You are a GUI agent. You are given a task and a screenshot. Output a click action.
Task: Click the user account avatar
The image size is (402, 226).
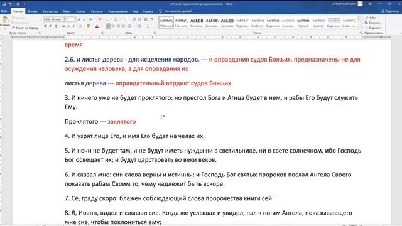(360, 4)
